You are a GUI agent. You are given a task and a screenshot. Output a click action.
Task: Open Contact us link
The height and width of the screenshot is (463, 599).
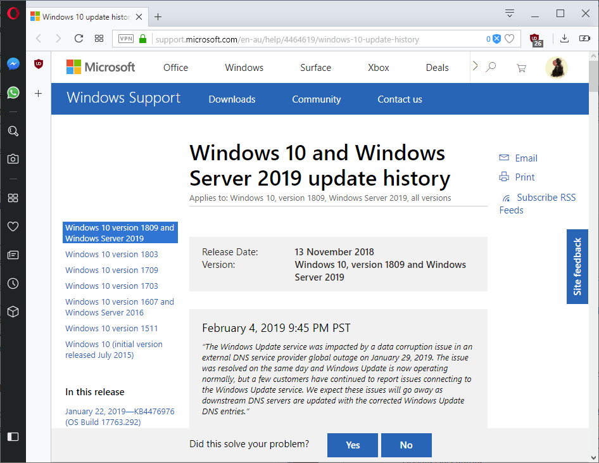click(400, 99)
